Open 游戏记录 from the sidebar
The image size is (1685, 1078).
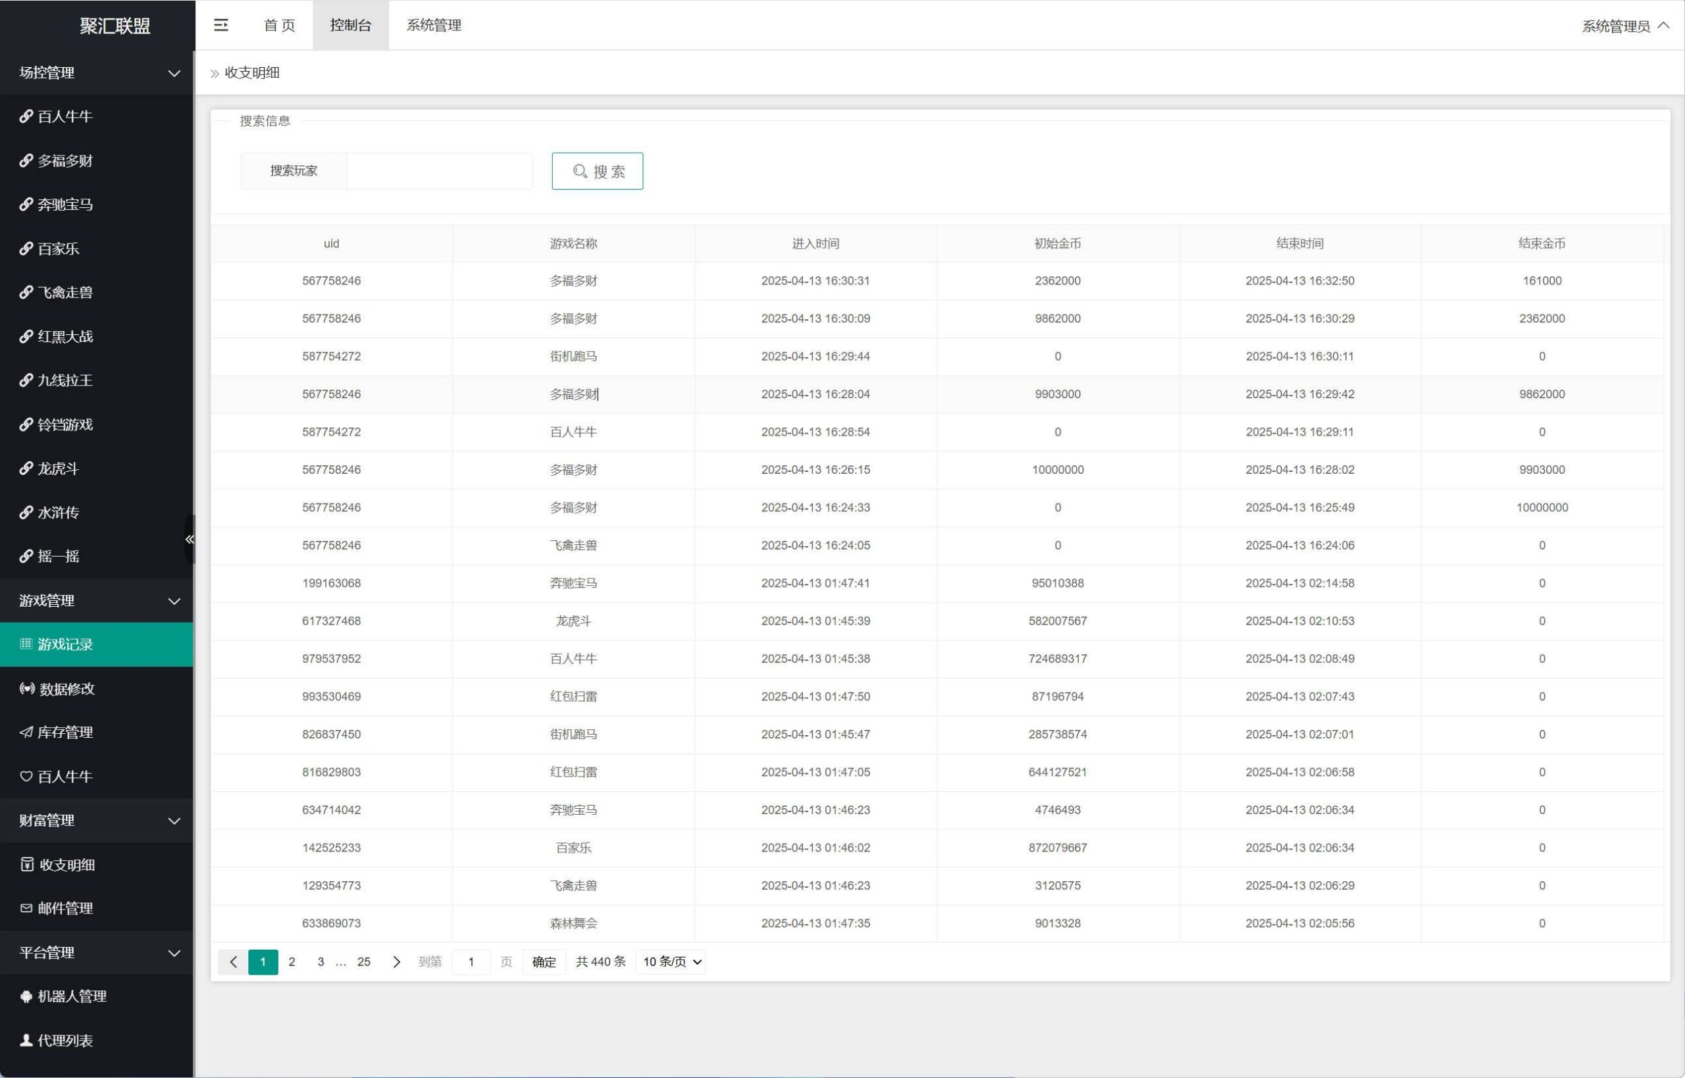point(65,645)
